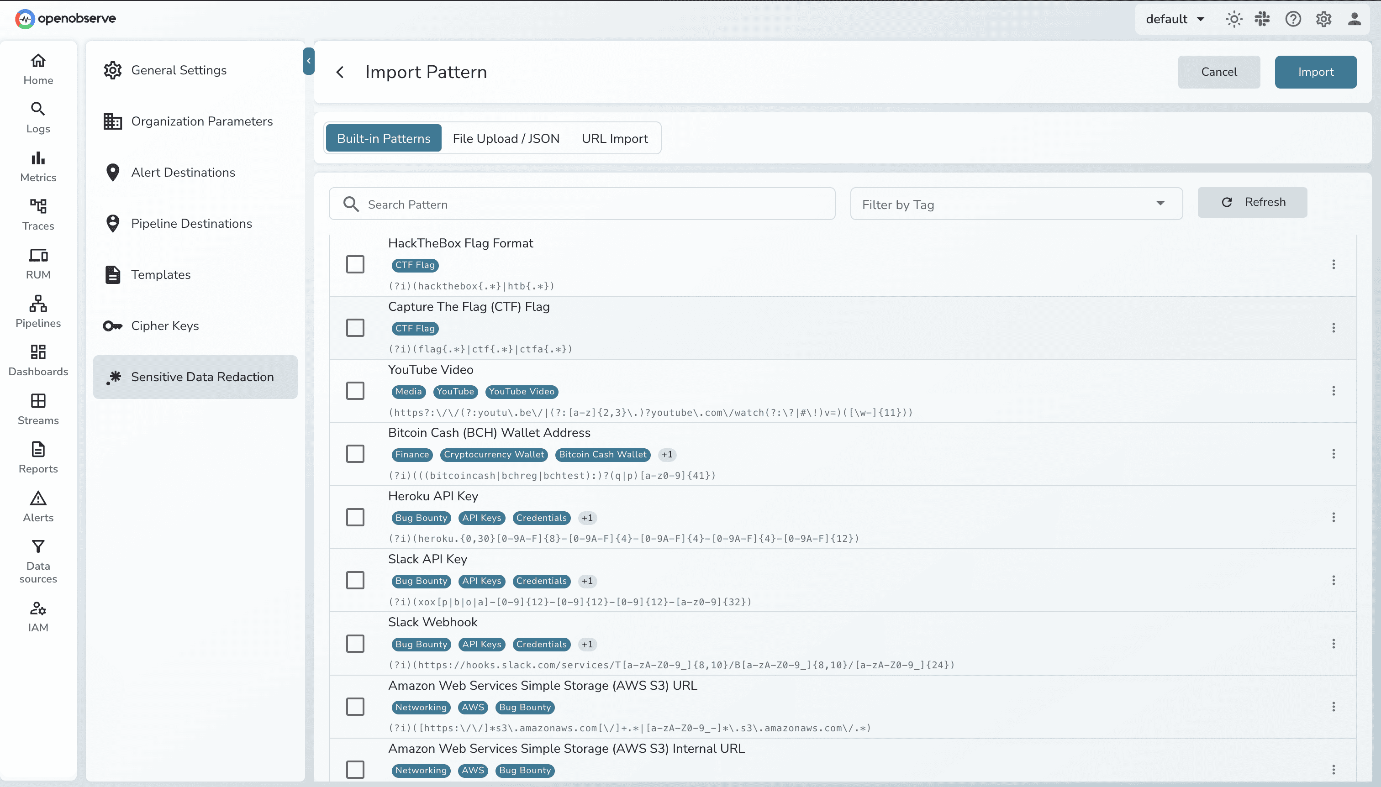This screenshot has width=1381, height=787.
Task: Select the Metrics sidebar icon
Action: click(37, 165)
